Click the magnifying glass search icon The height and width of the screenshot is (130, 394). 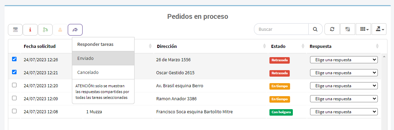tap(315, 29)
